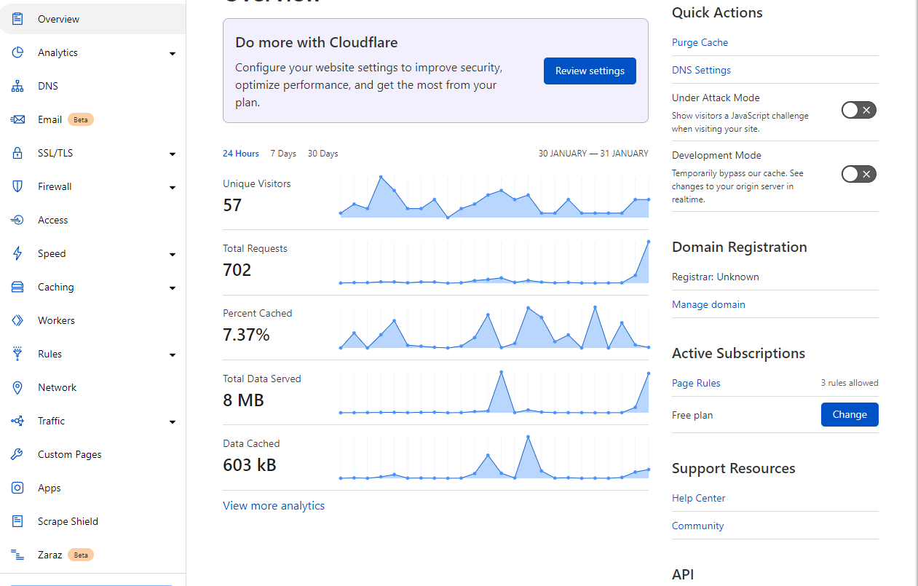The image size is (918, 586).
Task: Click the Email envelope icon
Action: (x=17, y=120)
